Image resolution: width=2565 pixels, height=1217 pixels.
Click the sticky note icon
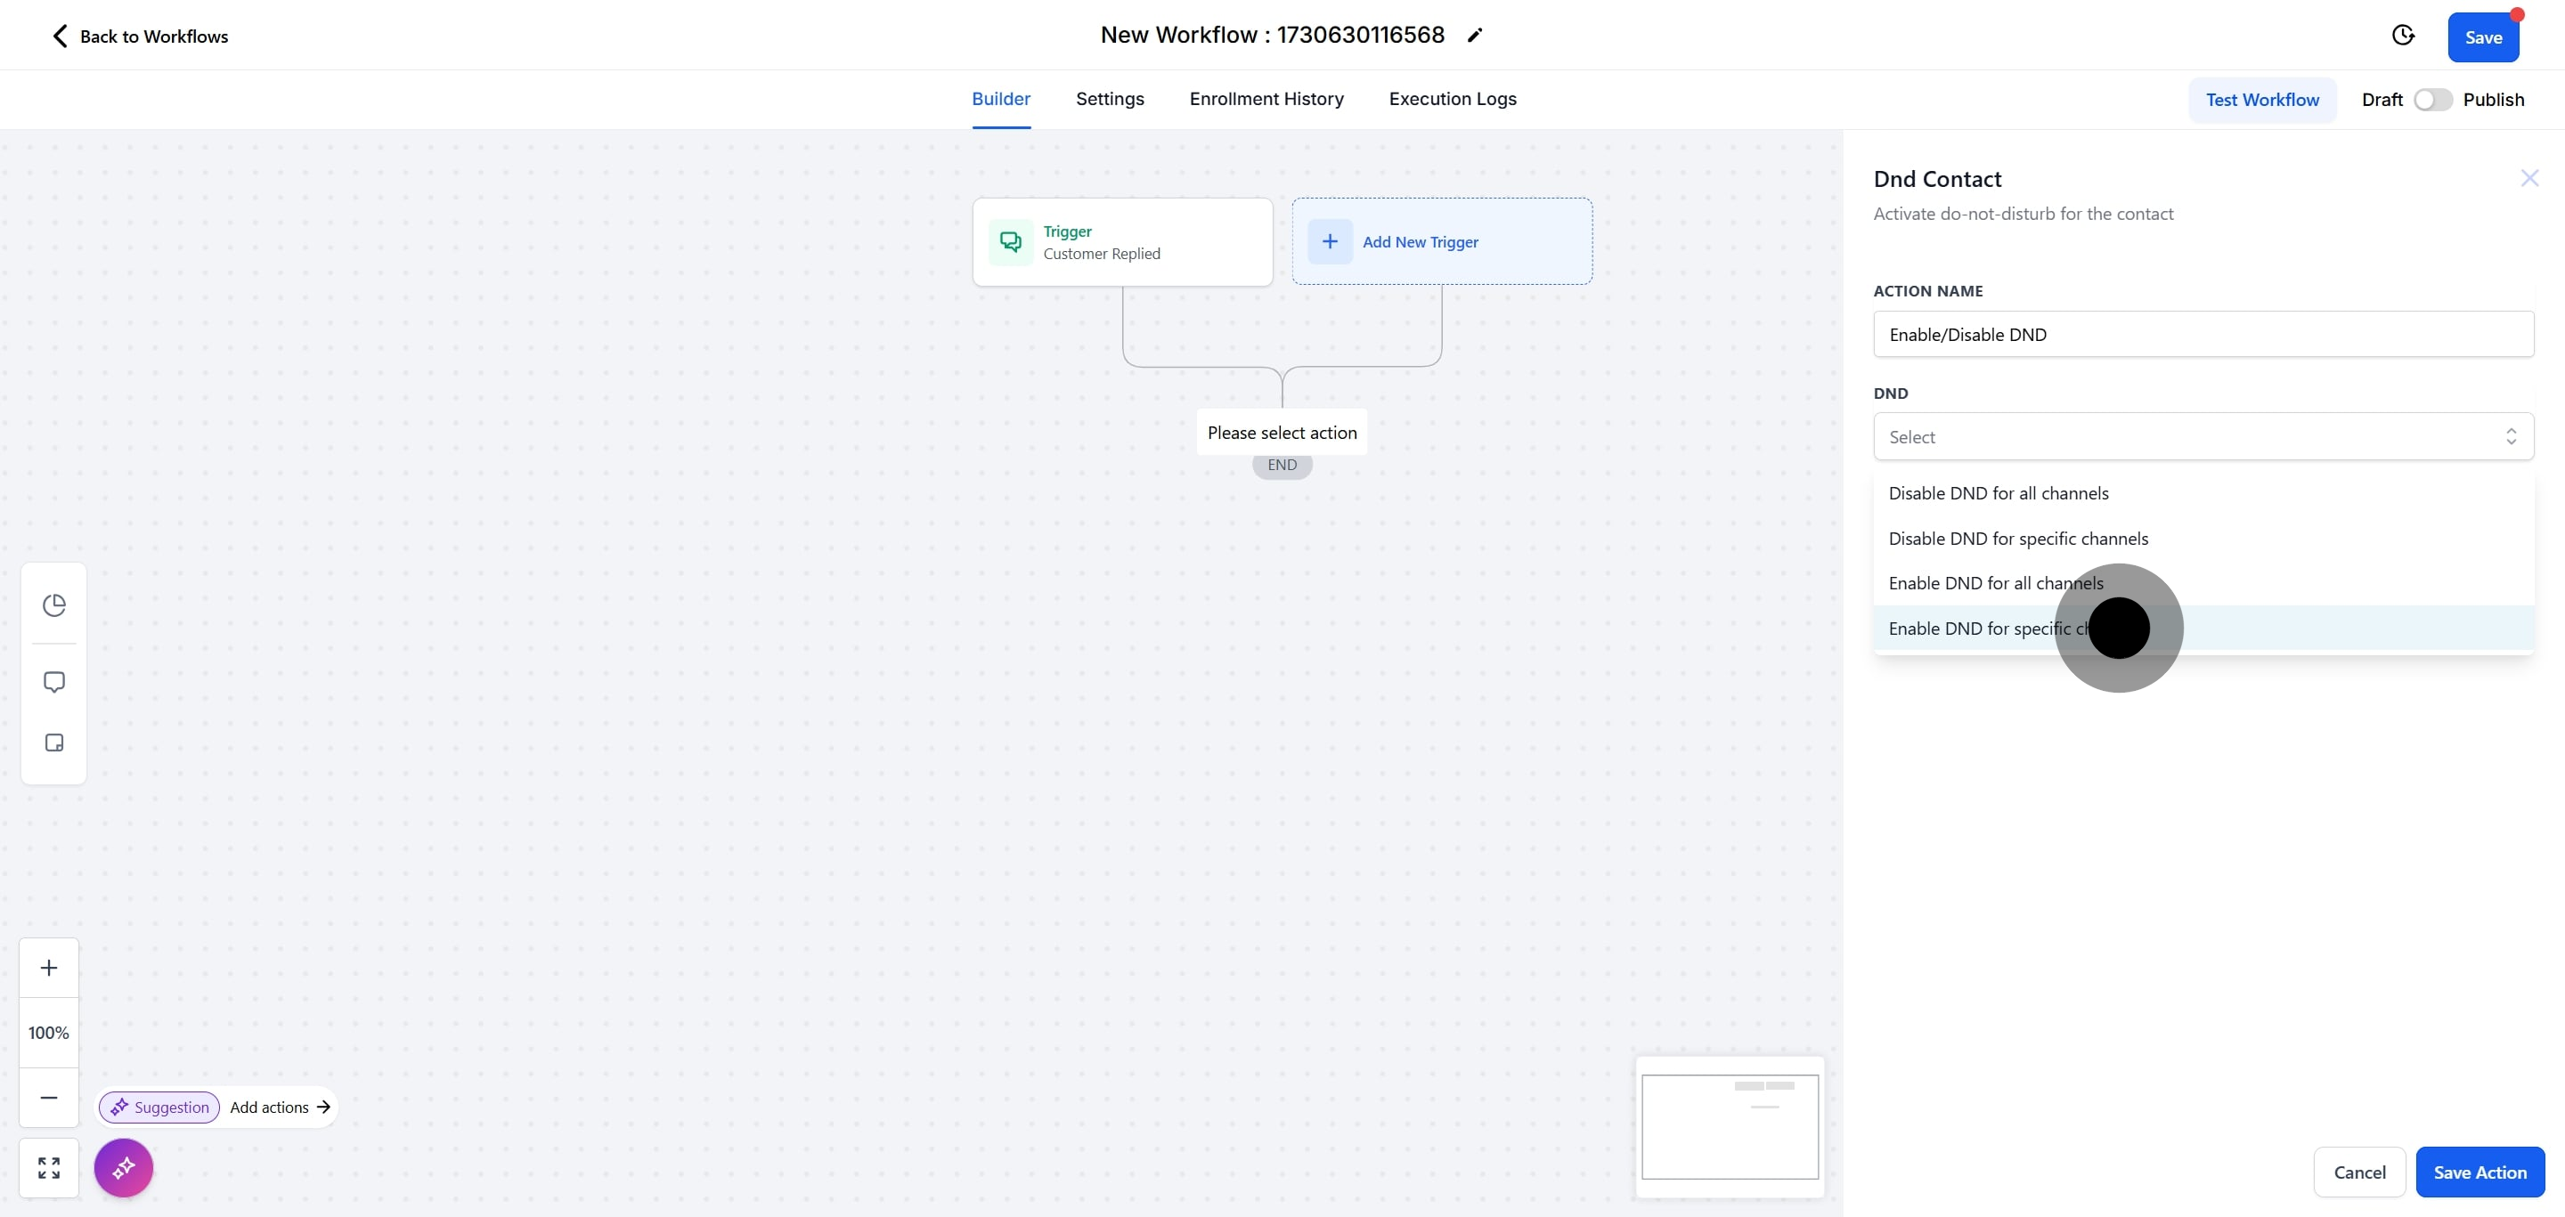53,743
